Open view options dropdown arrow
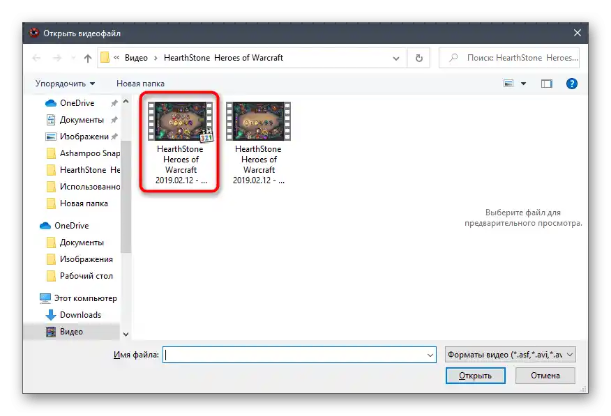Screen dimensions: 611x416 point(523,84)
